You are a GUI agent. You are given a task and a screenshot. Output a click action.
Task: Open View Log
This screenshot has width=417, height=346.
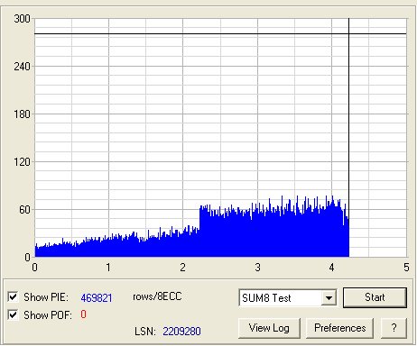click(269, 328)
